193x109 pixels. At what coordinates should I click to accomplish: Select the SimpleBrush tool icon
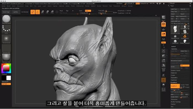(x=185, y=37)
